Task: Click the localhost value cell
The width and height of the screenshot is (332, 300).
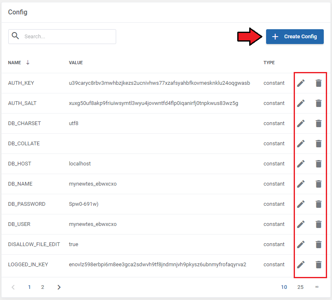Action: point(79,163)
